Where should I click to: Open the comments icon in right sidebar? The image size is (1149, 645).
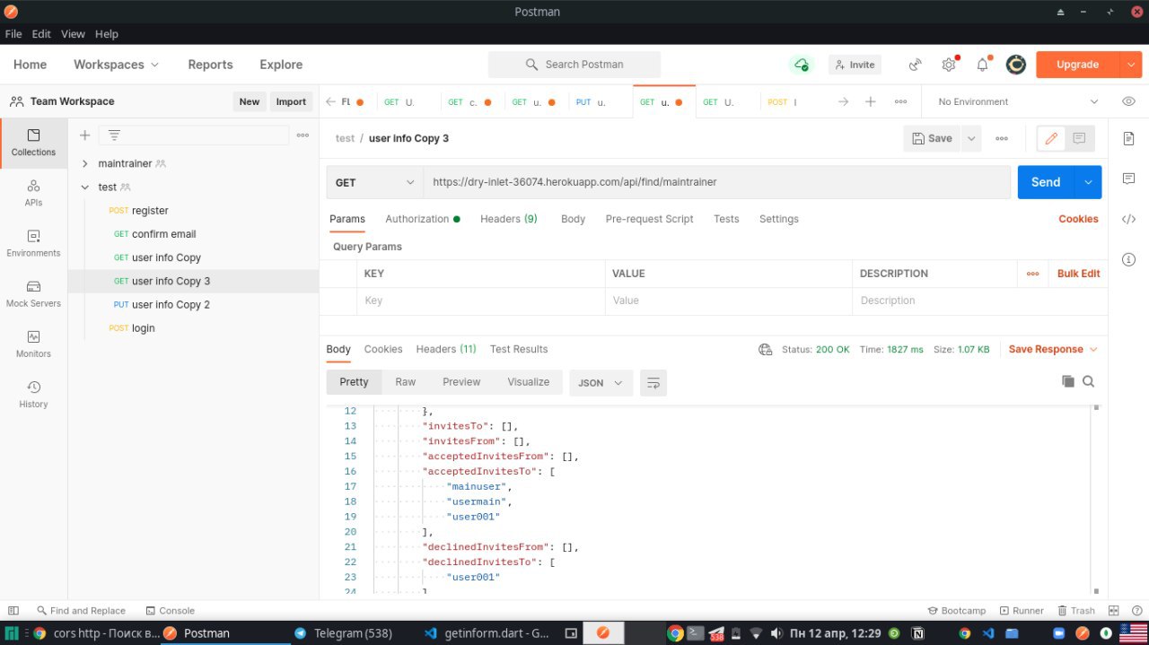click(x=1128, y=179)
